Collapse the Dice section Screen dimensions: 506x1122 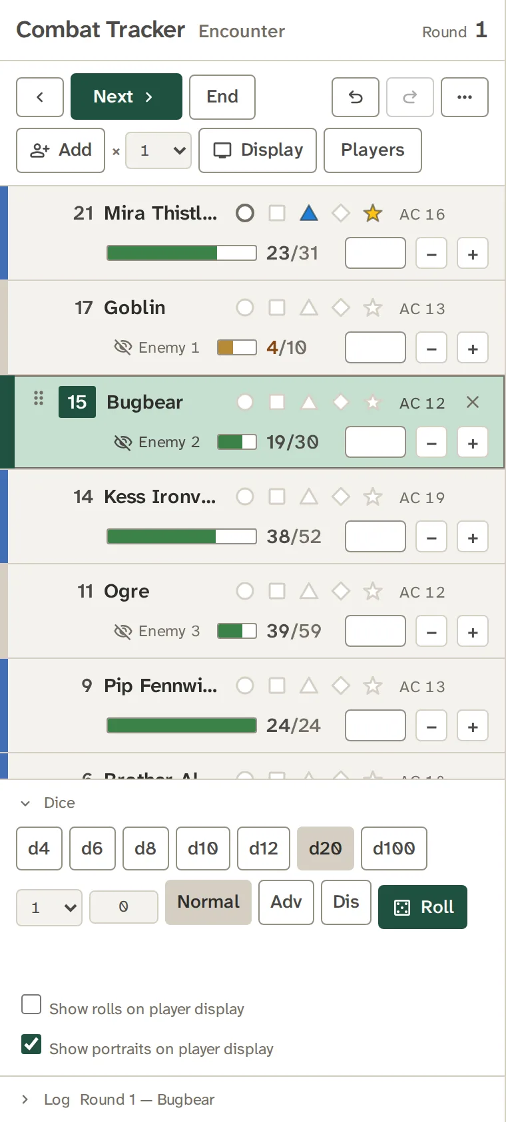(x=25, y=803)
